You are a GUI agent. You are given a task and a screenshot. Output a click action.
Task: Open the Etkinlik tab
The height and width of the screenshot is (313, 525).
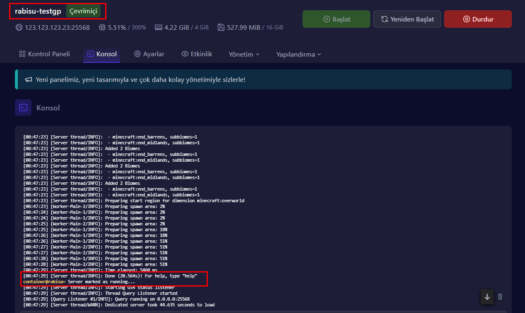pos(197,54)
